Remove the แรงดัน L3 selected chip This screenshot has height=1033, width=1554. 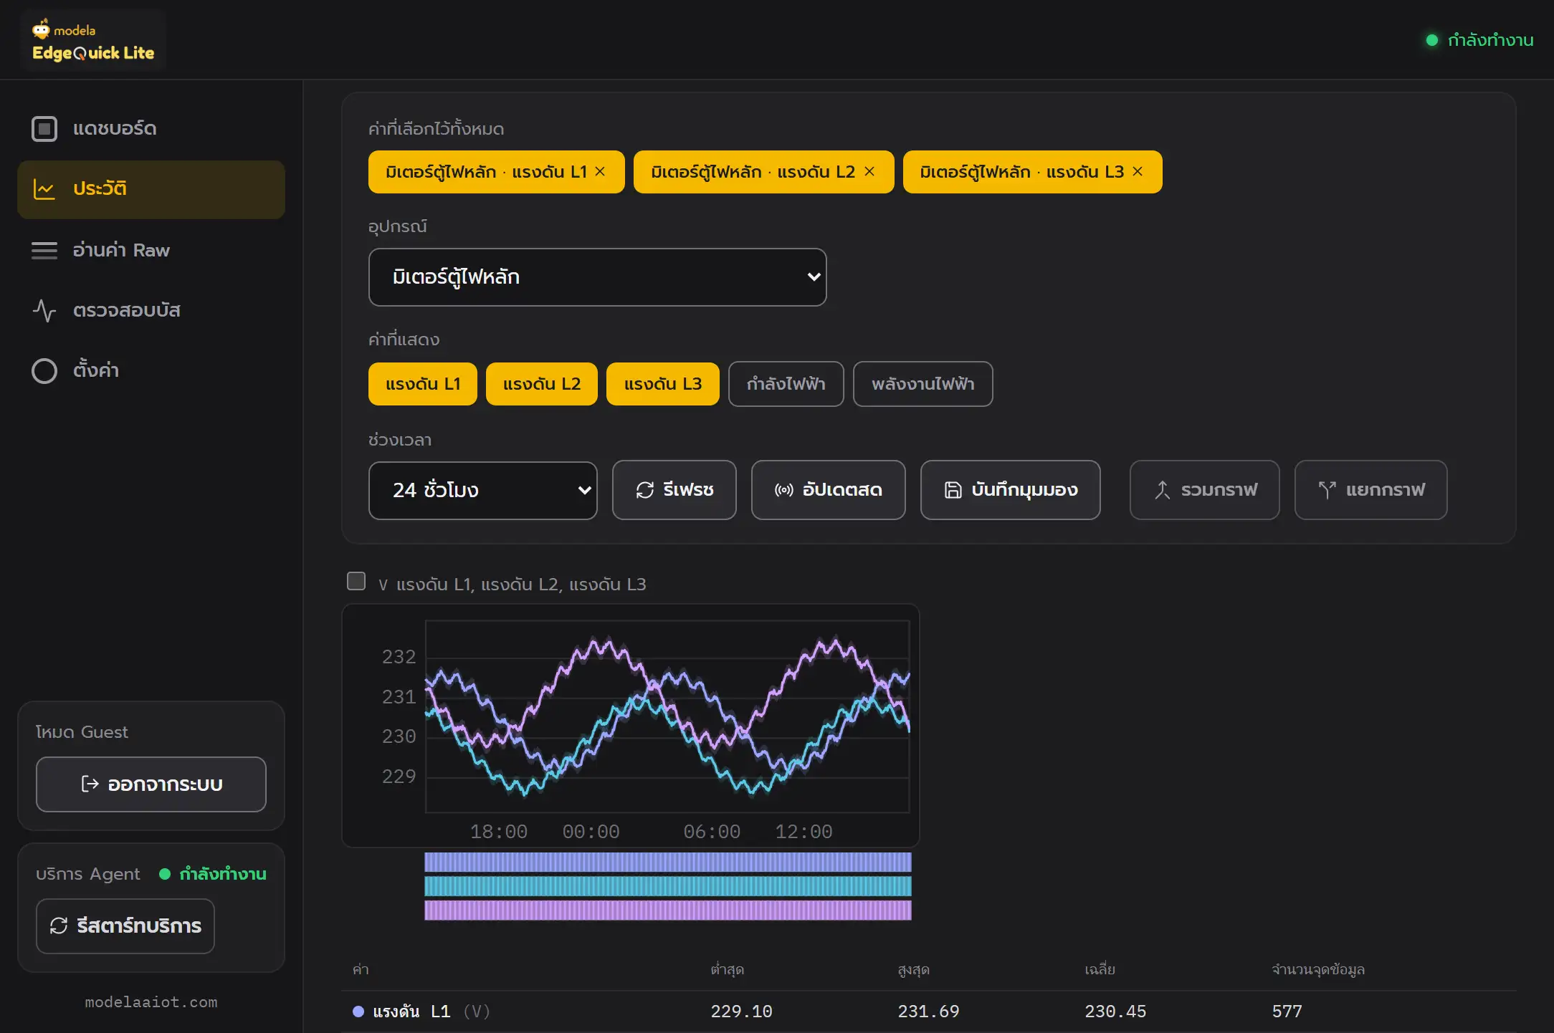(1138, 172)
